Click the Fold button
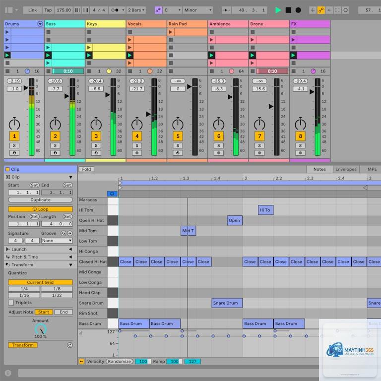 [86, 169]
